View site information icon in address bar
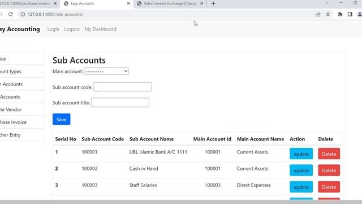The height and width of the screenshot is (204, 362). 23,14
